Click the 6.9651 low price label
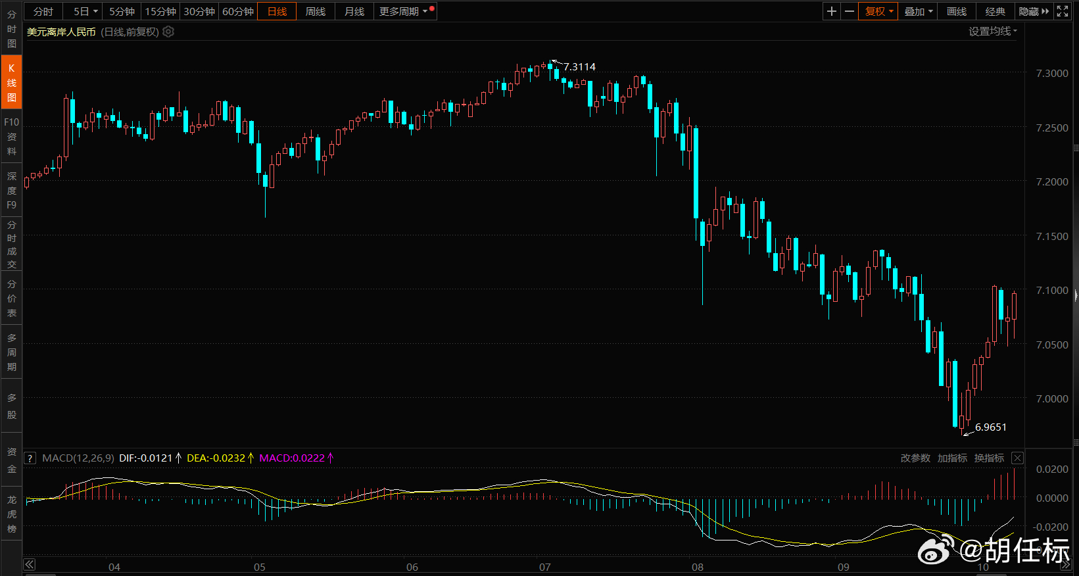1079x576 pixels. tap(990, 427)
